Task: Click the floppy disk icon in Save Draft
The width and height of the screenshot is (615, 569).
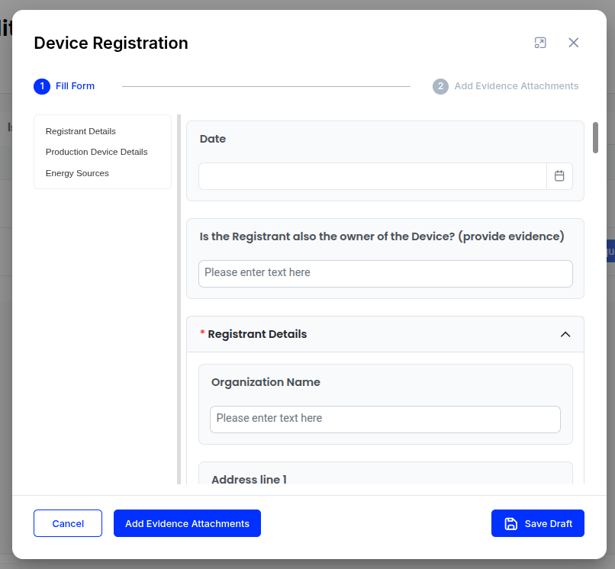Action: [510, 523]
